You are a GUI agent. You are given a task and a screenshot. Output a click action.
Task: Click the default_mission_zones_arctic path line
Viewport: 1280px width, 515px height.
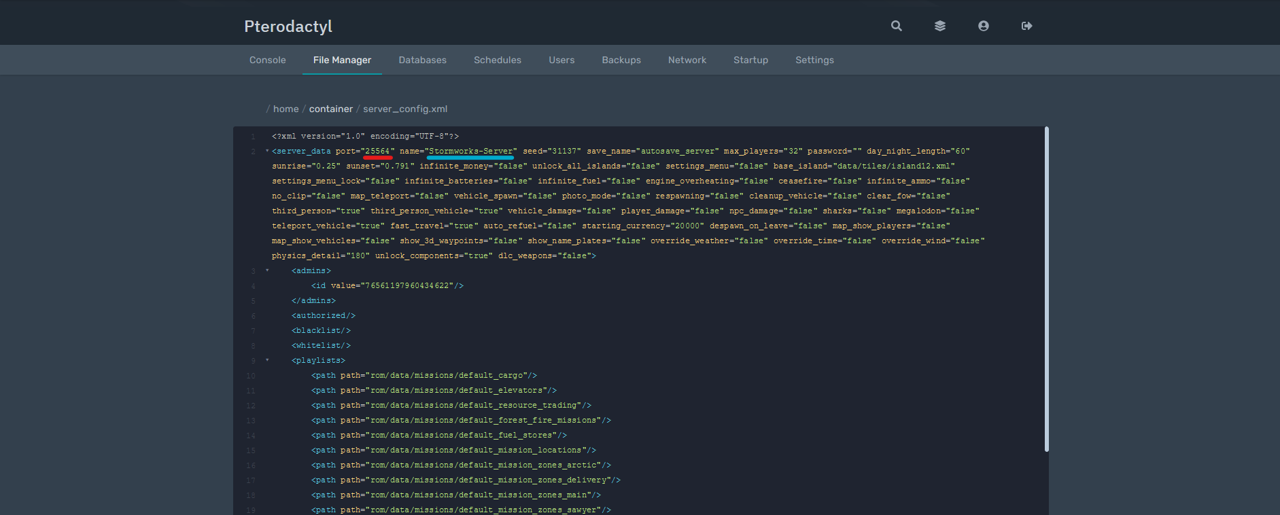tap(462, 465)
